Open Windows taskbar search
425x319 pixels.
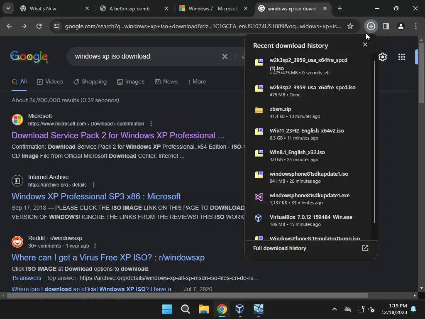tap(186, 309)
